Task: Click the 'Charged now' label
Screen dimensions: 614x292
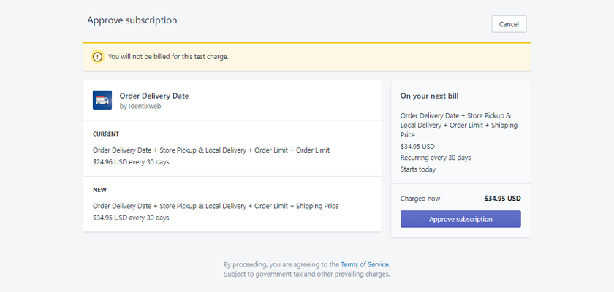Action: click(x=420, y=199)
